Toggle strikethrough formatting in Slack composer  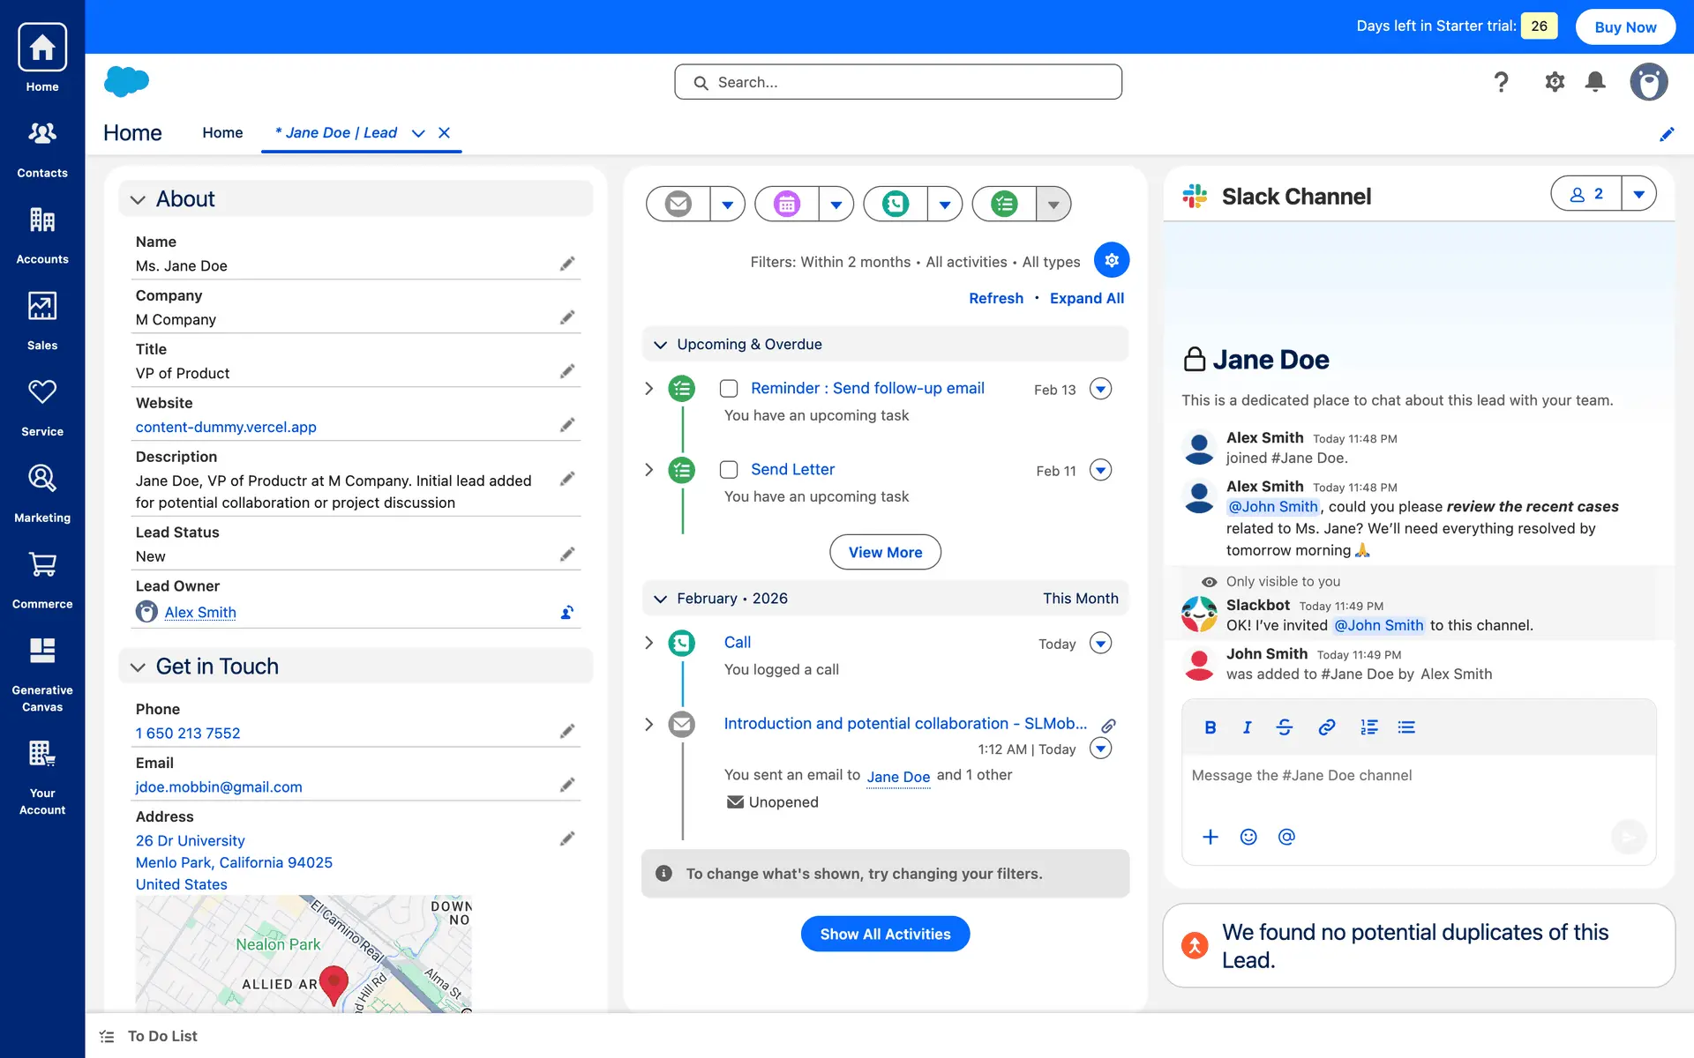[x=1284, y=727]
